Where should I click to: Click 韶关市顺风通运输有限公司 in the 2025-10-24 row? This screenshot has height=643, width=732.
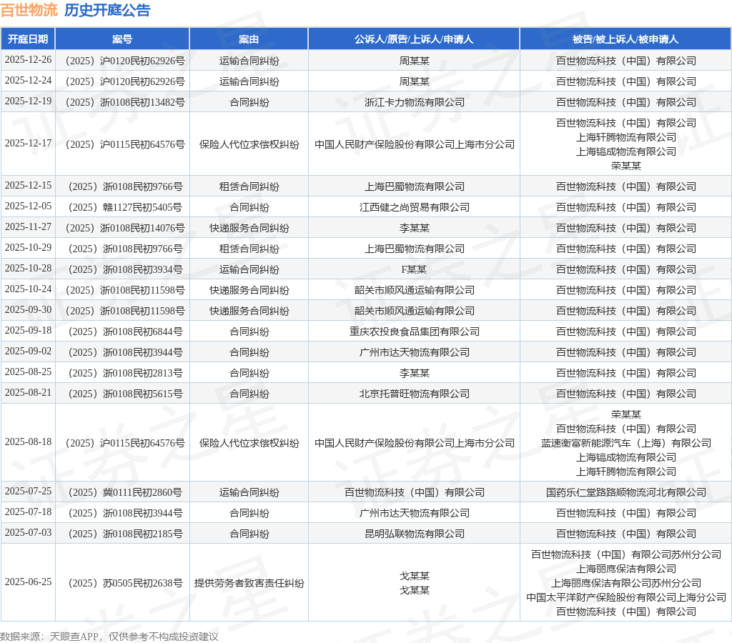(414, 290)
